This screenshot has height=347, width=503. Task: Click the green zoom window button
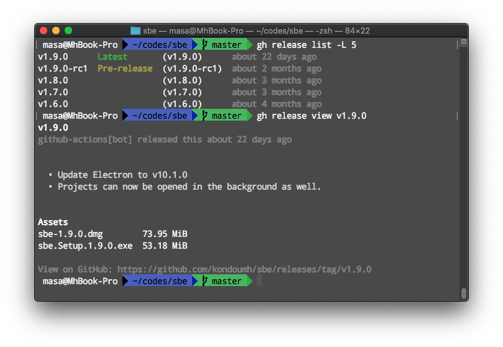68,30
